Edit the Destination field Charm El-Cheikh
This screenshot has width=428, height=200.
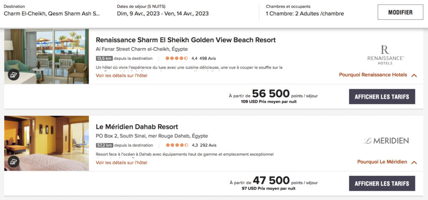(52, 13)
